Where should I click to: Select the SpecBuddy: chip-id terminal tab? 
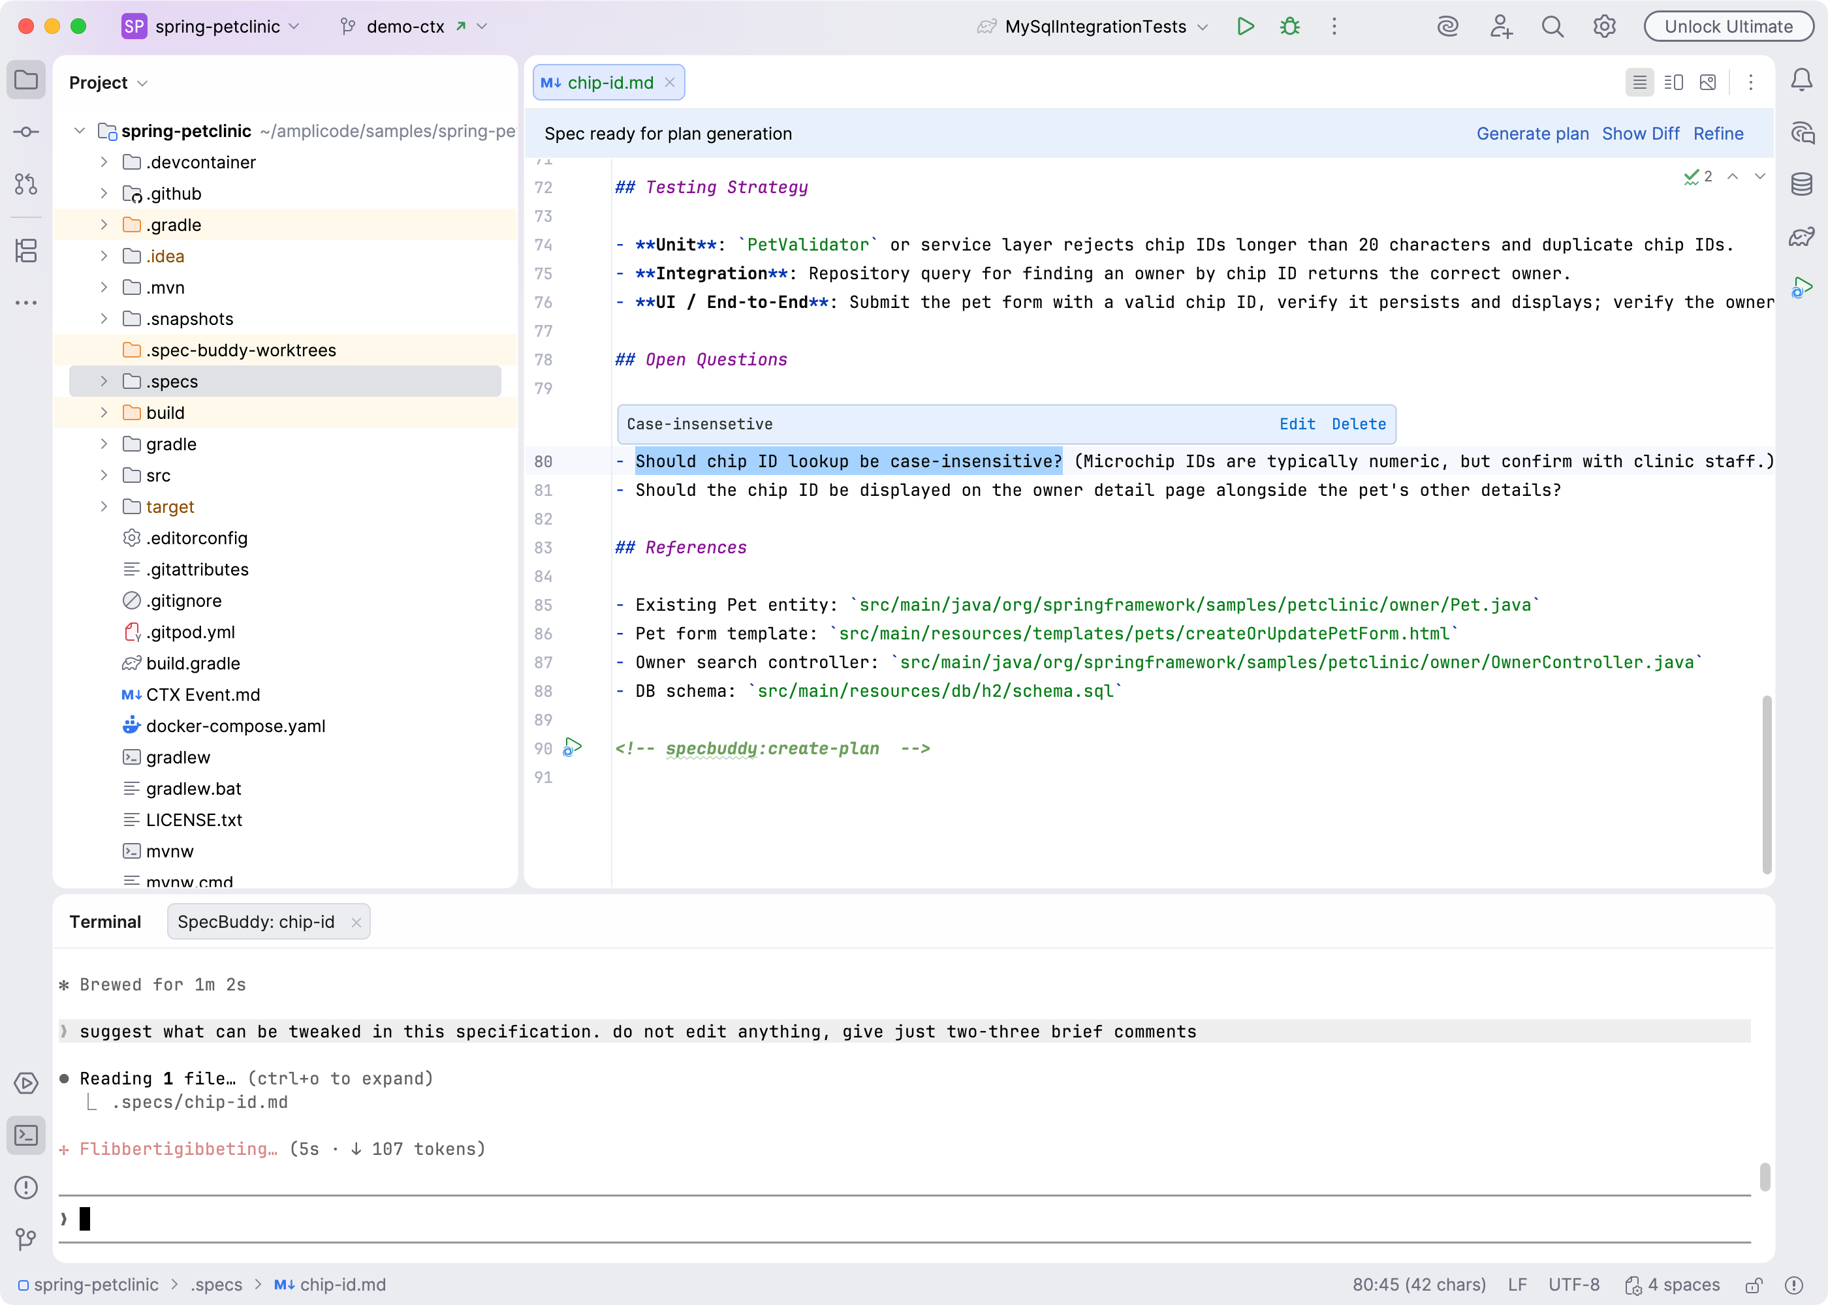pos(257,922)
